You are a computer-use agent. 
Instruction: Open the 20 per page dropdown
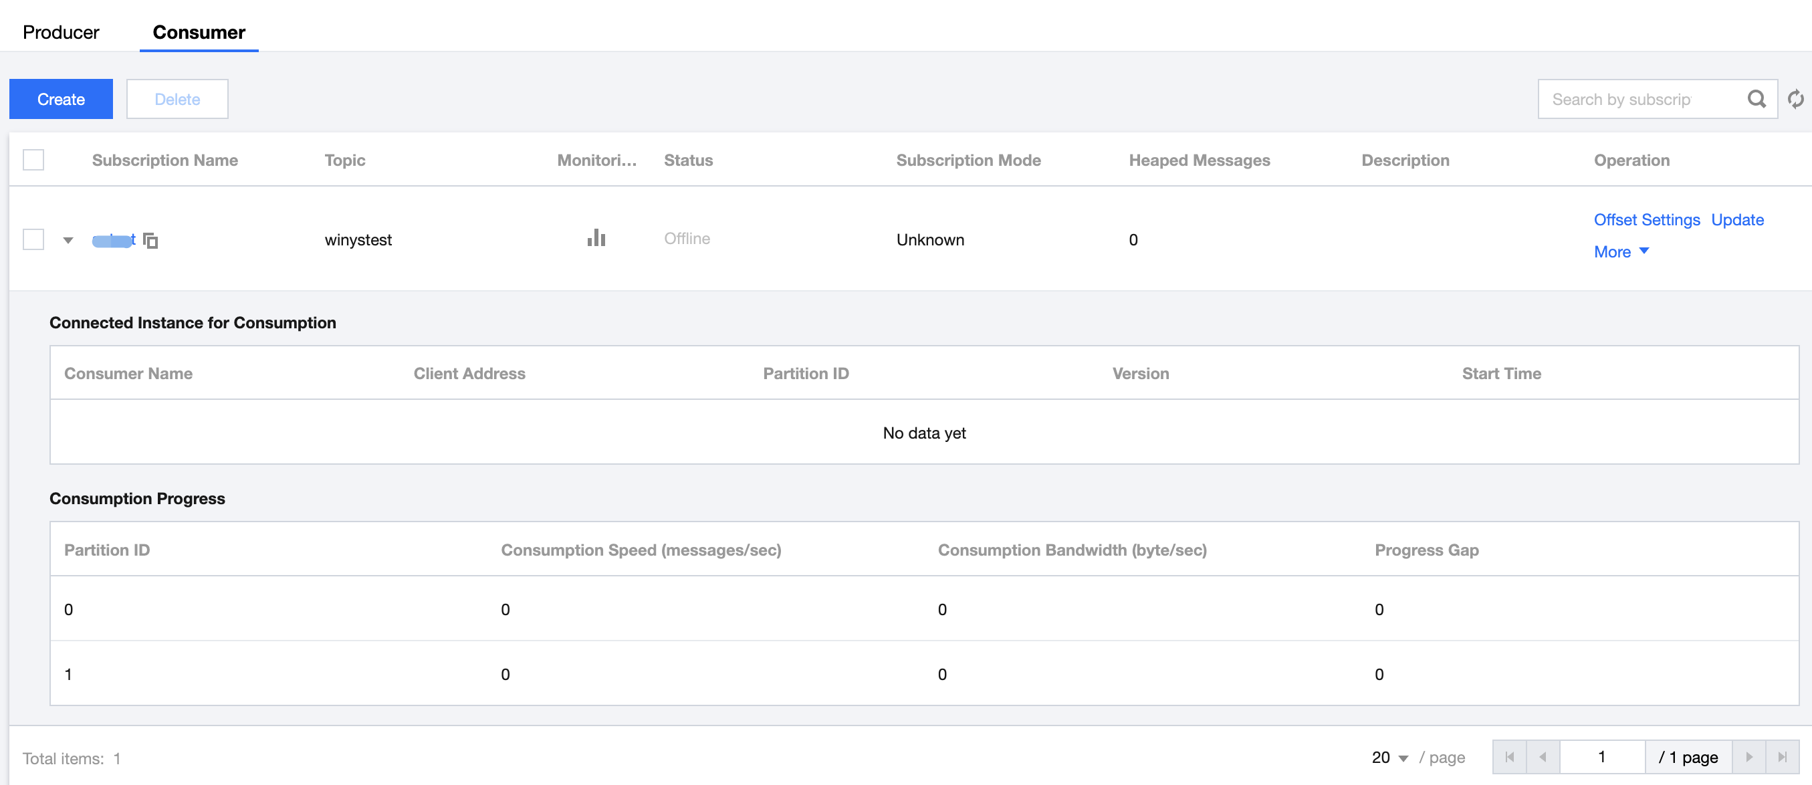coord(1389,758)
